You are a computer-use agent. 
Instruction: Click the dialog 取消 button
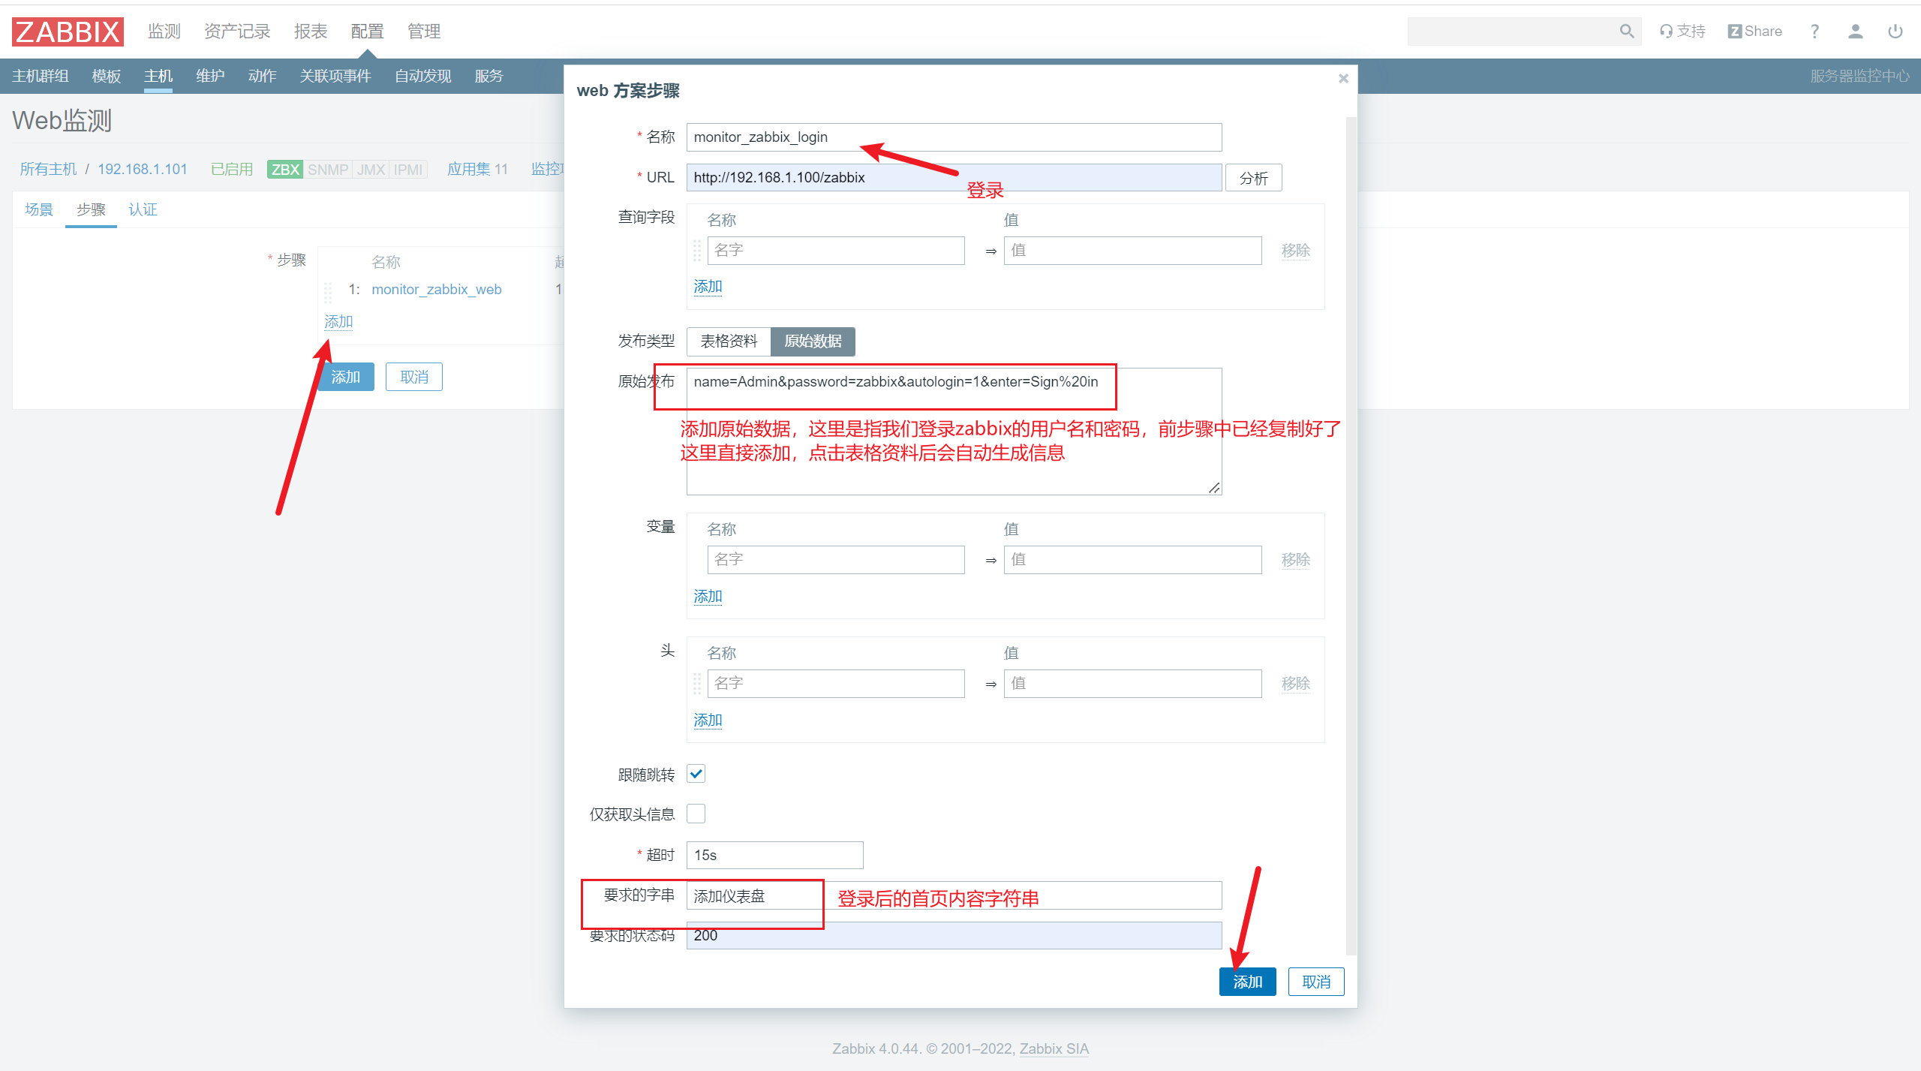pyautogui.click(x=1316, y=982)
